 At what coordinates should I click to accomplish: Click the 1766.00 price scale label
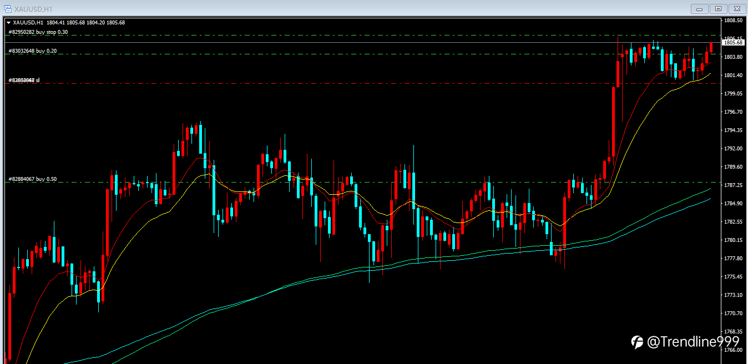[x=733, y=350]
